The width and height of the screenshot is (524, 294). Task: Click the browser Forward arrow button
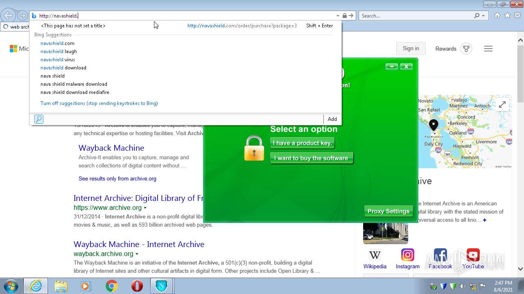point(23,16)
